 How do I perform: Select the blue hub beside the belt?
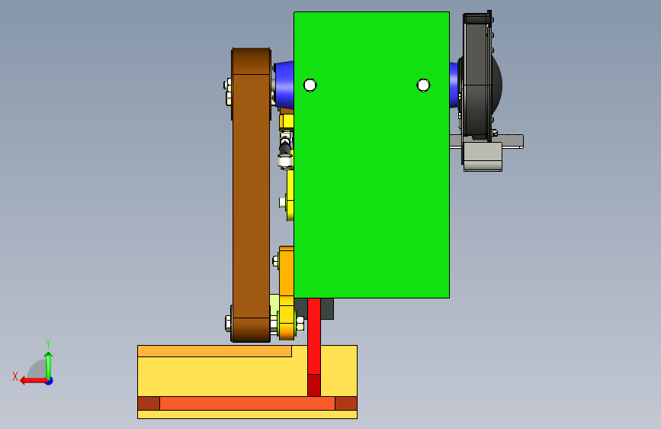tap(284, 85)
